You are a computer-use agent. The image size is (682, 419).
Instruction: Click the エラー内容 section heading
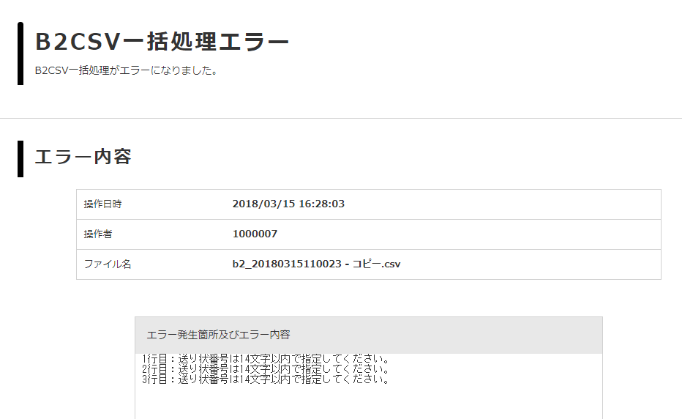click(83, 157)
